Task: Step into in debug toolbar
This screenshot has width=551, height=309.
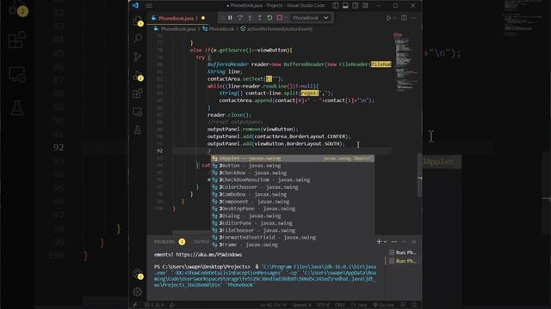Action: click(250, 18)
